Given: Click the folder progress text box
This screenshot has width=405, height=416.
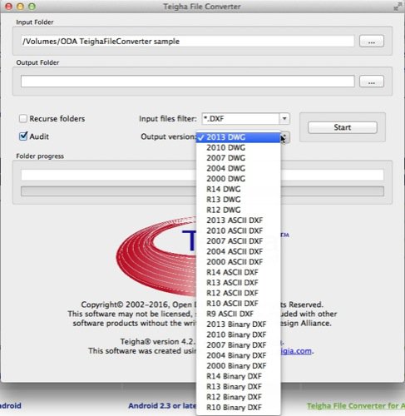Looking at the screenshot, I should (202, 175).
